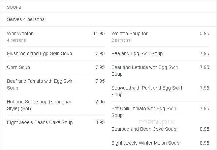Click Eight Jewels Beans Cake Soup
The image size is (217, 150).
coord(40,122)
